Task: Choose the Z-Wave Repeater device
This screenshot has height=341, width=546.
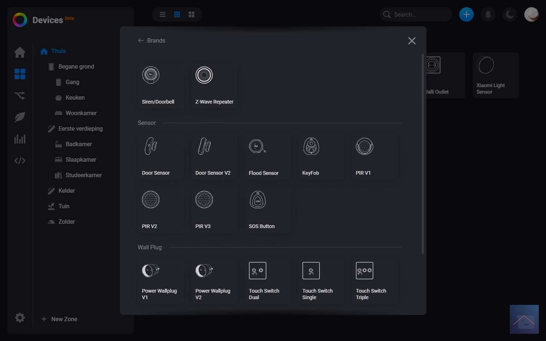Action: point(214,85)
